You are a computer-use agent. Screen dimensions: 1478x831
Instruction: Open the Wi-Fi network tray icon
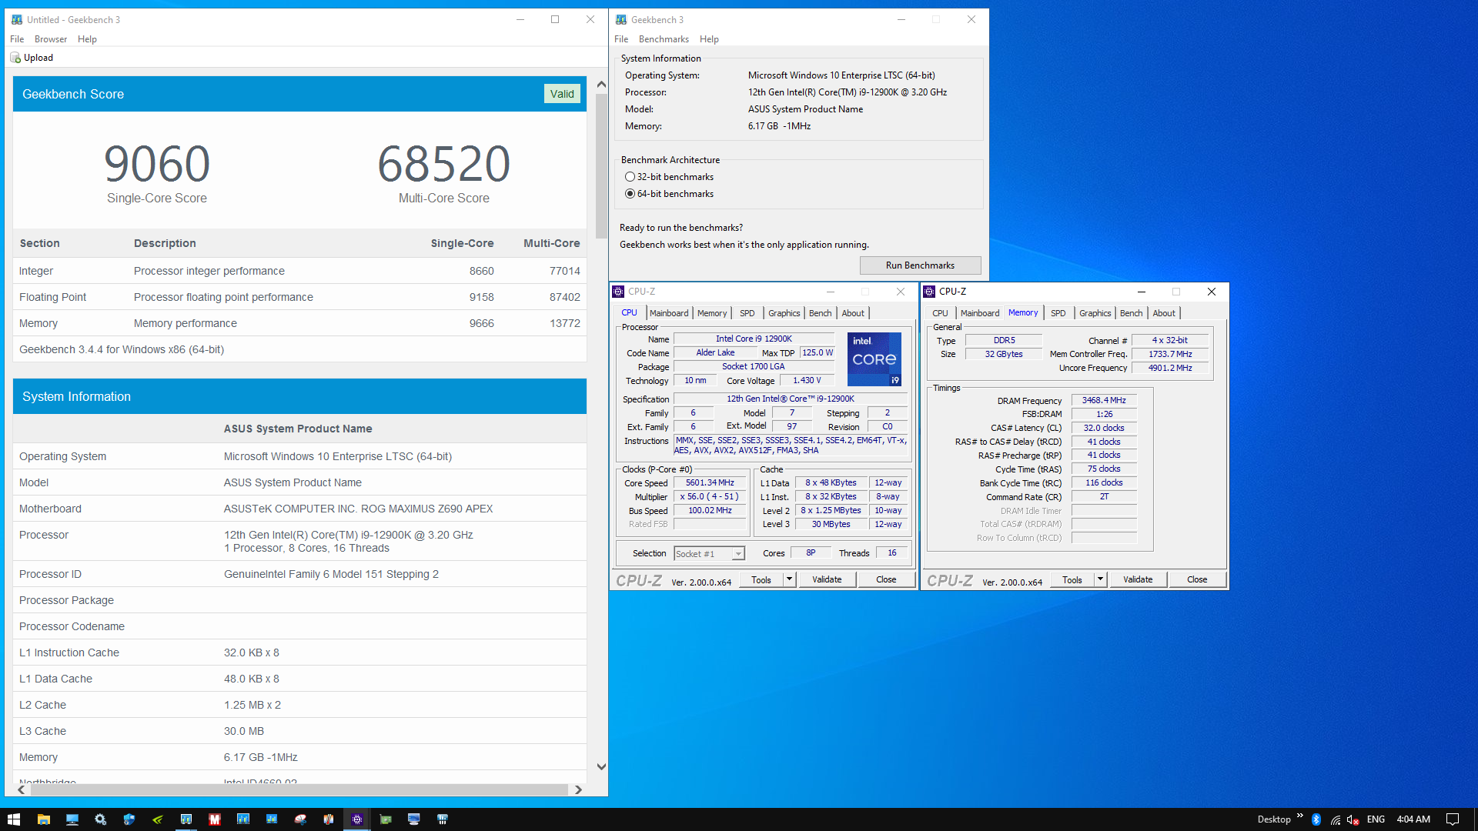coord(1335,819)
